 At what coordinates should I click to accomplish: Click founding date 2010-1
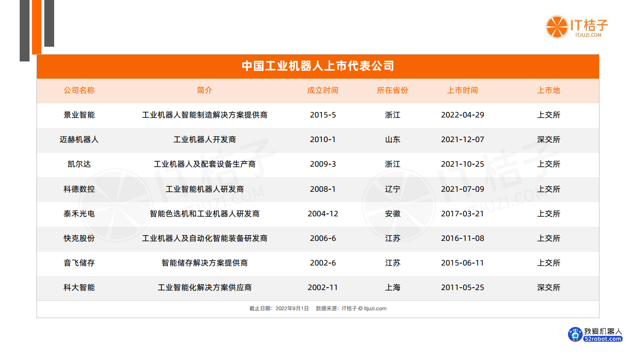pyautogui.click(x=323, y=140)
